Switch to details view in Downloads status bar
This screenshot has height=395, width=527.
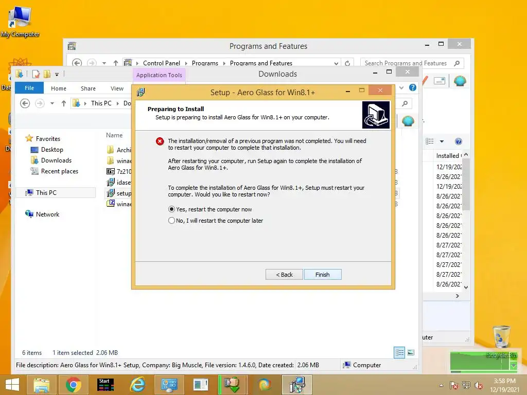click(399, 352)
